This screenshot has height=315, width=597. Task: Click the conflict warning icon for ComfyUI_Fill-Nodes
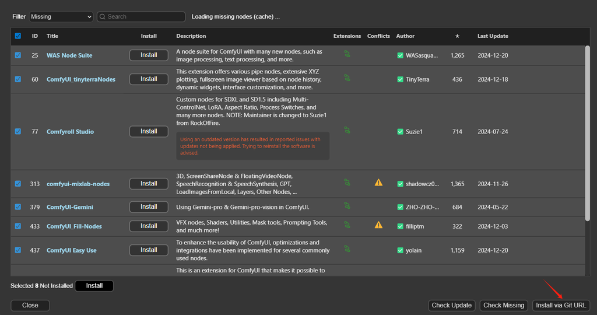click(x=378, y=225)
